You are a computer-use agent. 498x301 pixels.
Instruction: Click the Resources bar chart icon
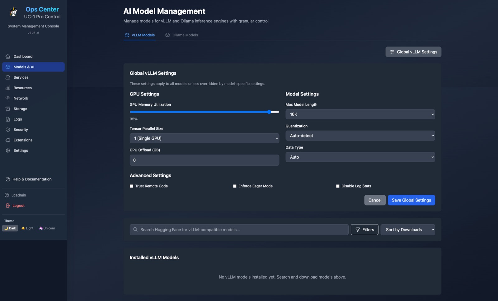tap(8, 88)
